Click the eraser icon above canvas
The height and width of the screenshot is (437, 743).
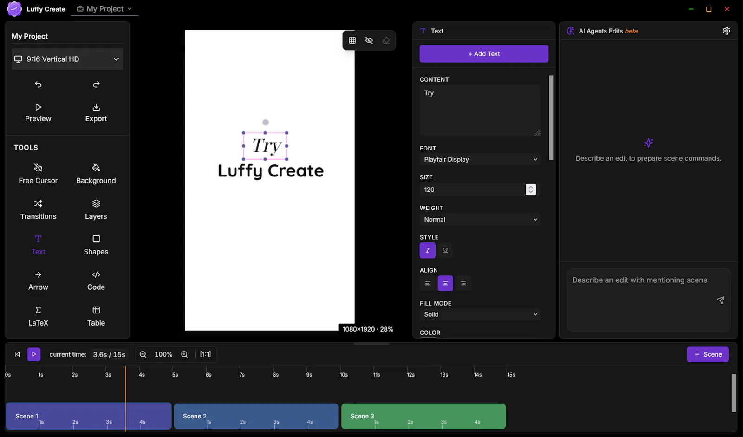click(x=386, y=40)
